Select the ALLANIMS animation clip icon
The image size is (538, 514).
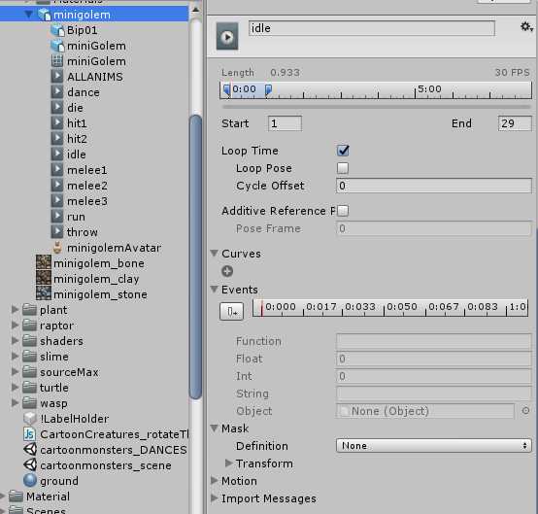[x=57, y=76]
